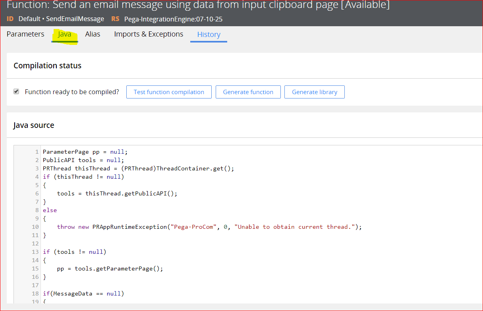483x311 pixels.
Task: View the Imports & Exceptions tab
Action: click(x=148, y=34)
